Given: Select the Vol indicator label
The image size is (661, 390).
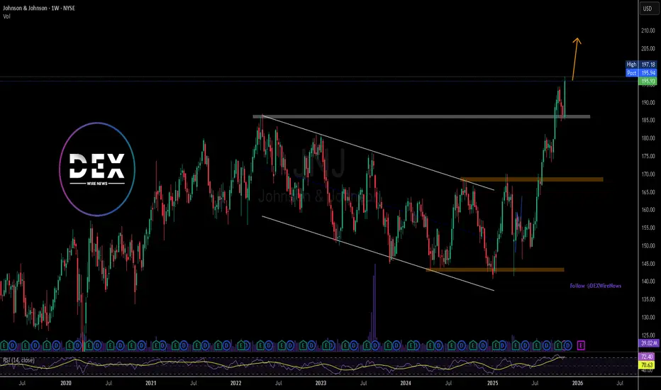Looking at the screenshot, I should point(7,16).
